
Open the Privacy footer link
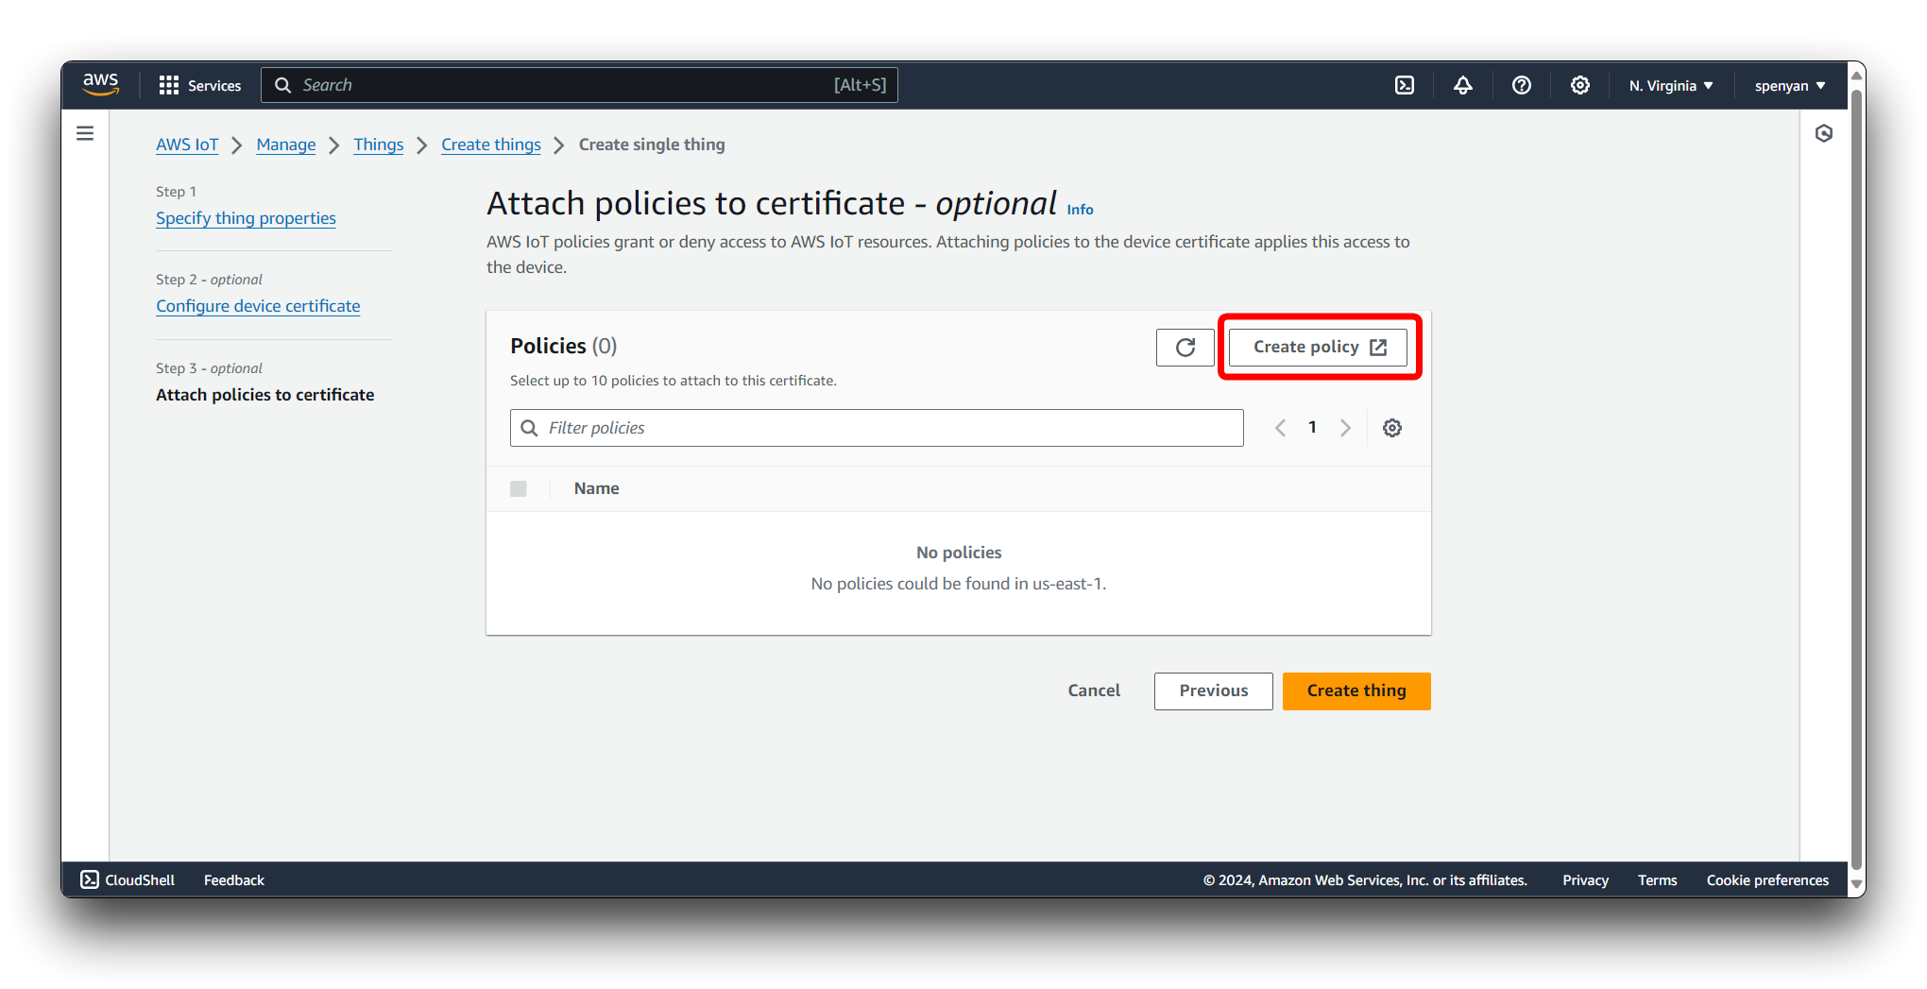point(1585,879)
